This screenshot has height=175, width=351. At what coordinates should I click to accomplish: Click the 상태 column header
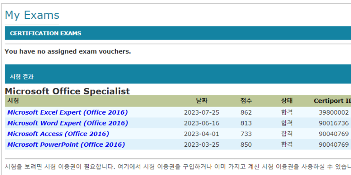pos(287,101)
